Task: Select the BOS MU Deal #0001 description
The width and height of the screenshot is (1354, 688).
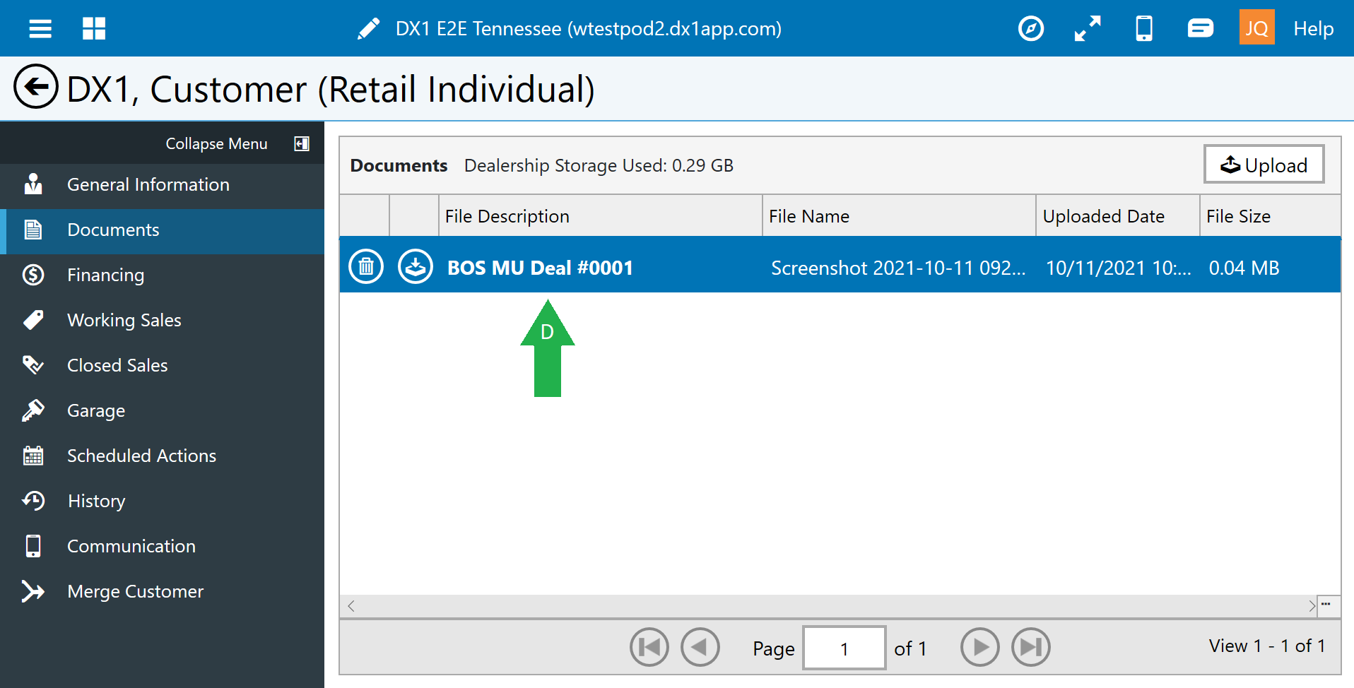Action: 540,268
